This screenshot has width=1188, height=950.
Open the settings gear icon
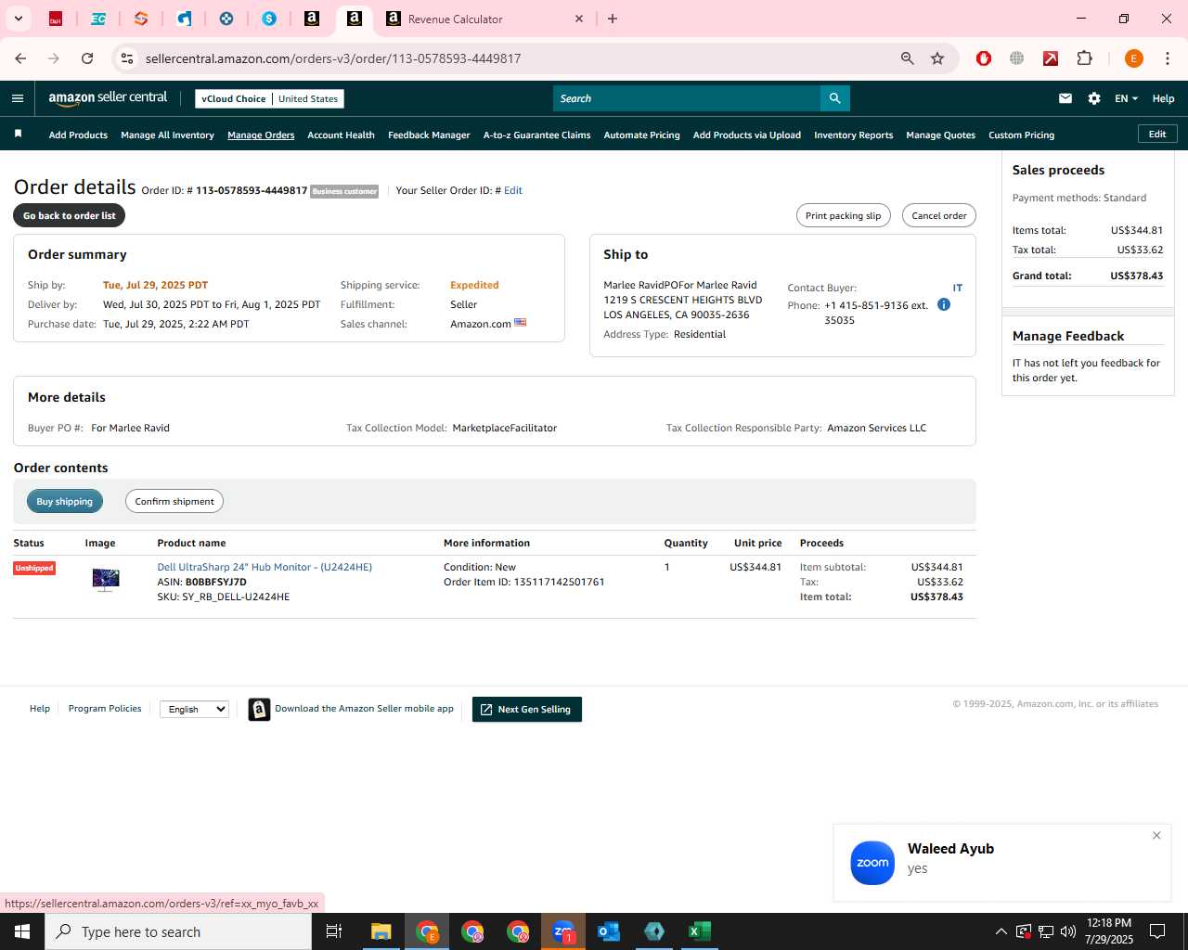click(1094, 98)
